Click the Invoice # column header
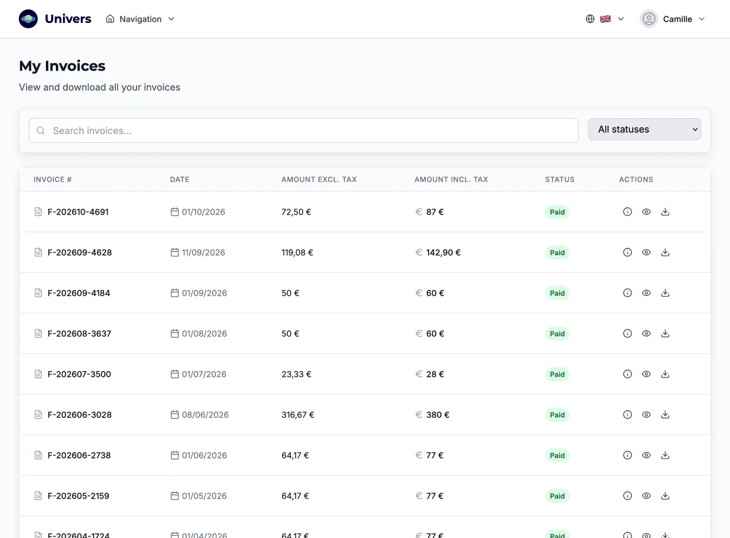730x538 pixels. tap(52, 179)
